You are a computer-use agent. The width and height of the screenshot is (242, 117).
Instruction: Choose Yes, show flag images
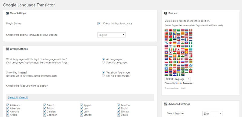click(103, 72)
